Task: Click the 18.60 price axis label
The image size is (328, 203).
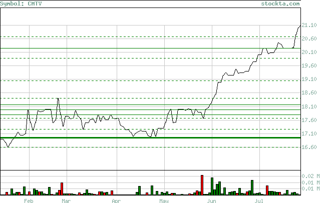Action: (309, 93)
